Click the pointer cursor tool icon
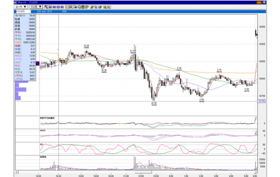280x177 pixels. (x=96, y=7)
